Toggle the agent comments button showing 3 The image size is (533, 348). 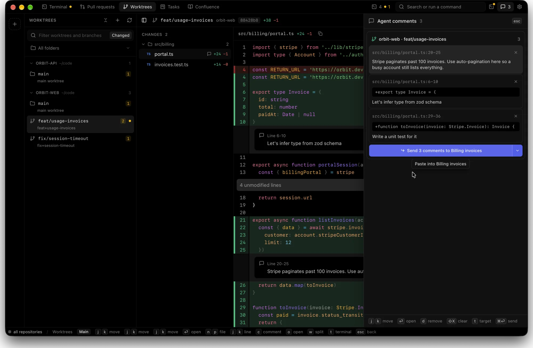506,7
